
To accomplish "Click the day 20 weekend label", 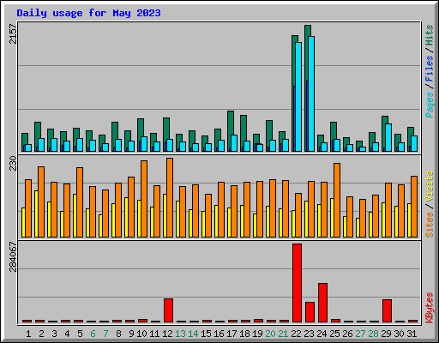I will (x=270, y=334).
